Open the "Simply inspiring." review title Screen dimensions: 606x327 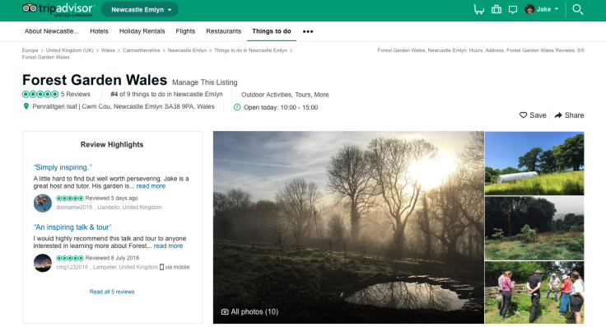tap(63, 167)
